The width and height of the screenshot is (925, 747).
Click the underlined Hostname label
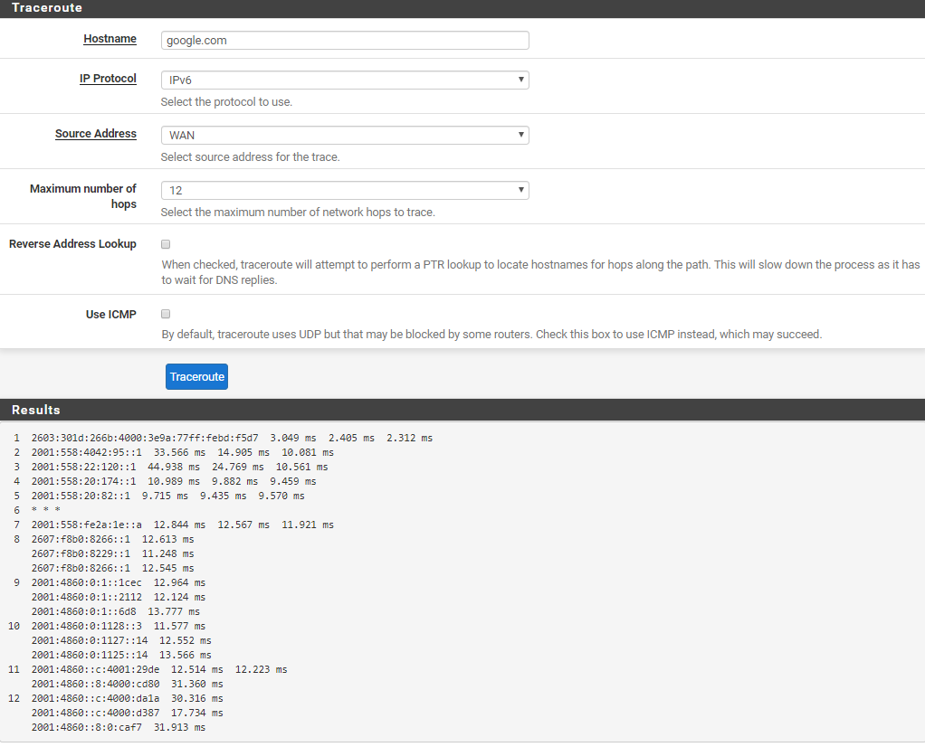(x=110, y=39)
